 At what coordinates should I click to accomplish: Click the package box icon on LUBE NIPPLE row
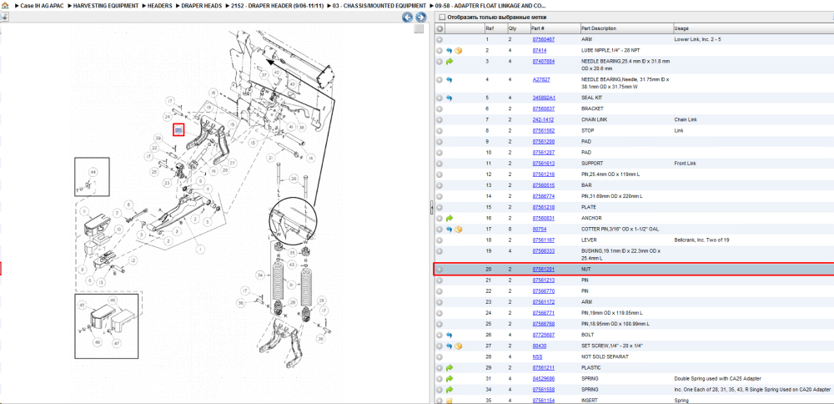(x=459, y=51)
